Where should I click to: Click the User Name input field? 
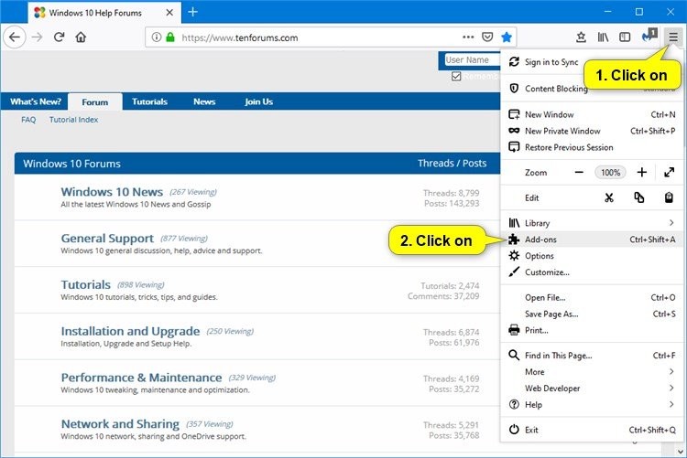pos(473,60)
